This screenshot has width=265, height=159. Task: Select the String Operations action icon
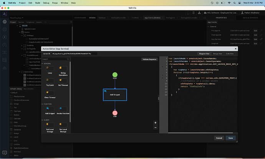(63, 69)
